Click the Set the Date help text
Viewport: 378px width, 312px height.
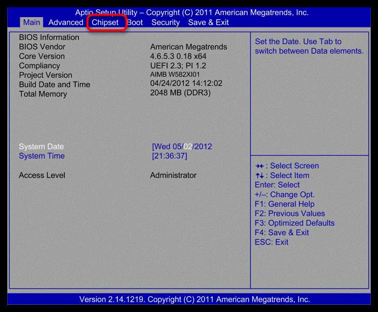click(309, 46)
